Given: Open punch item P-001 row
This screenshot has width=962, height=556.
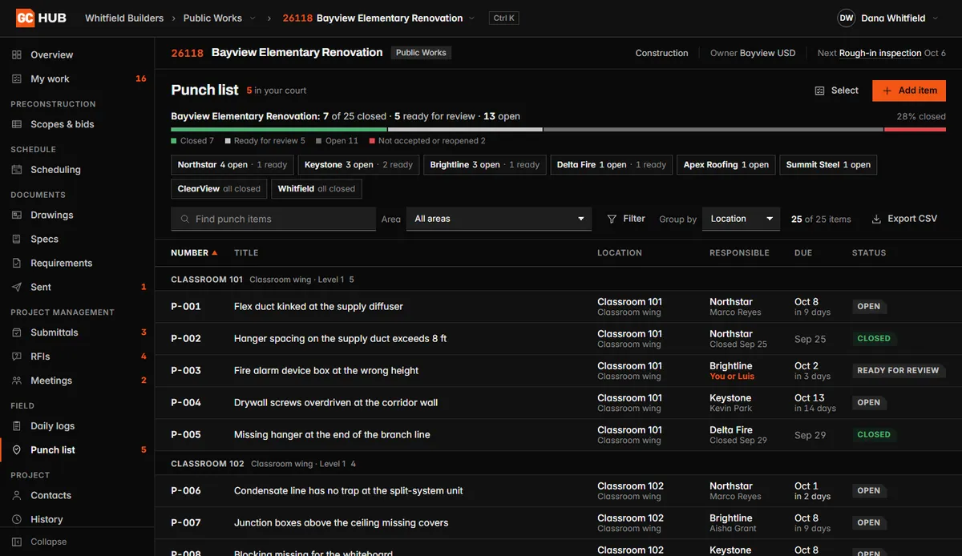Looking at the screenshot, I should pos(558,307).
